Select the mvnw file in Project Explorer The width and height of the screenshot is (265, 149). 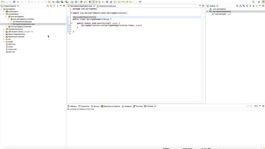point(10,47)
